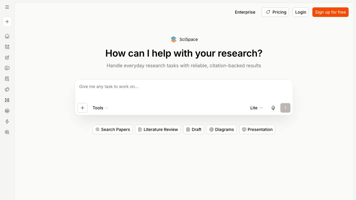Open the chat bubble icon in sidebar
This screenshot has width=356, height=200.
pos(7,68)
